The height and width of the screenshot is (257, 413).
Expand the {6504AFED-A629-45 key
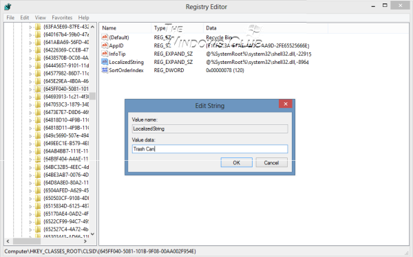point(30,190)
